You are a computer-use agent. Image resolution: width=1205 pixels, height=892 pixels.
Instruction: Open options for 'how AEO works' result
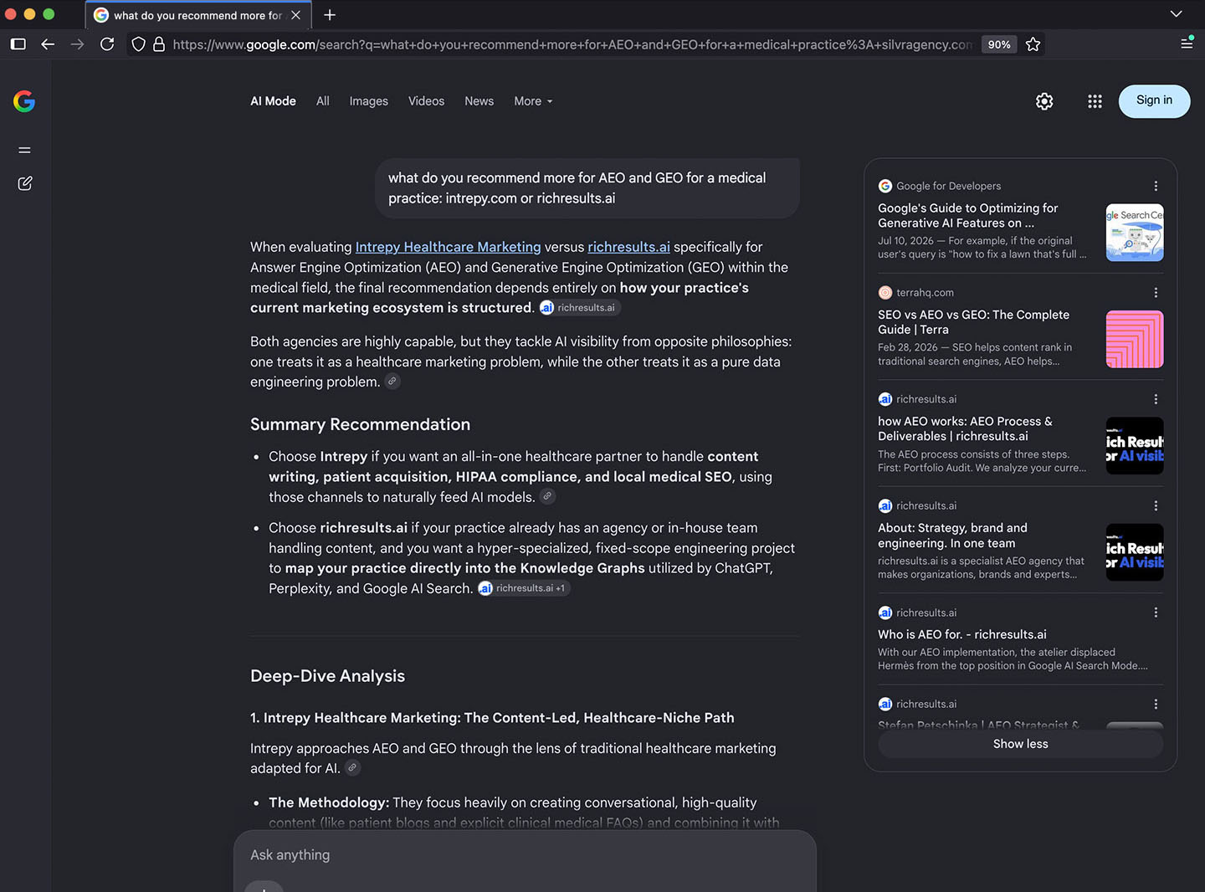[x=1156, y=399]
